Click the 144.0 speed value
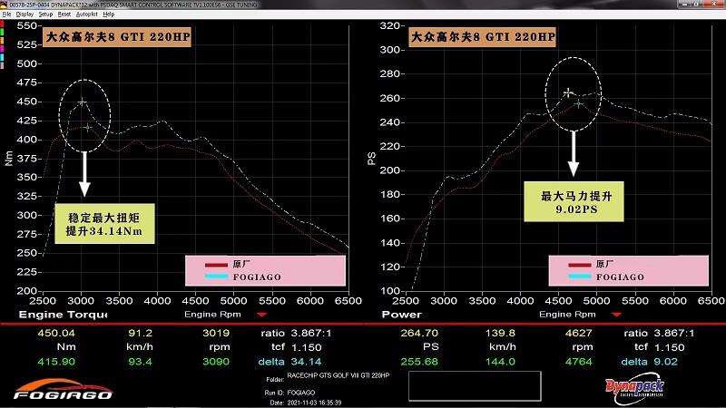 click(x=500, y=362)
